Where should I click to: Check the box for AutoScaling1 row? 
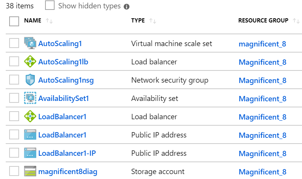click(14, 43)
